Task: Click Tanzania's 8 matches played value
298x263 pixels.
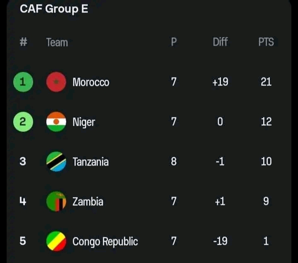Action: click(x=174, y=161)
